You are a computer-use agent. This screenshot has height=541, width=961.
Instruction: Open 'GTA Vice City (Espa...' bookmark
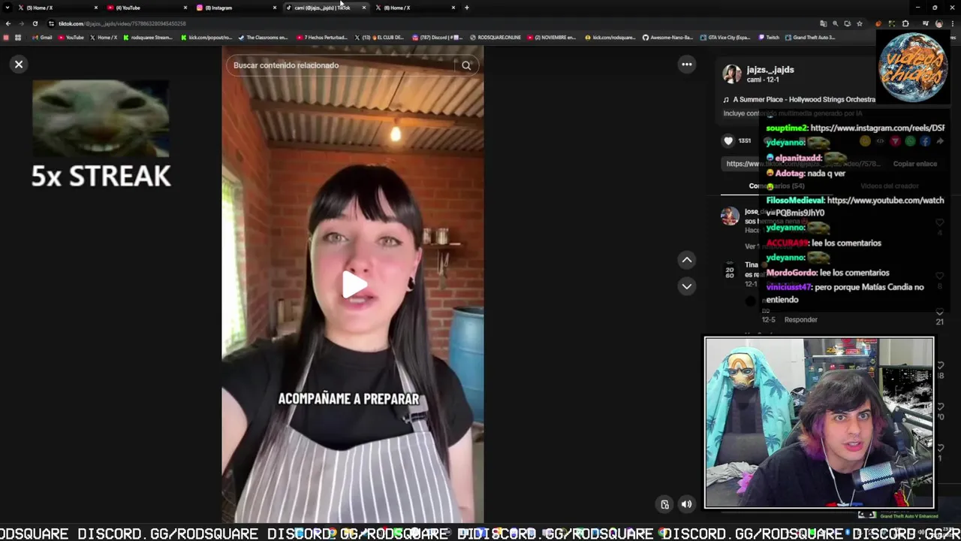click(x=725, y=38)
